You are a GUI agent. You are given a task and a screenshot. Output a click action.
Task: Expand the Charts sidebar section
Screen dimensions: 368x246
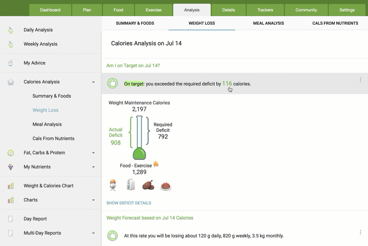93,200
